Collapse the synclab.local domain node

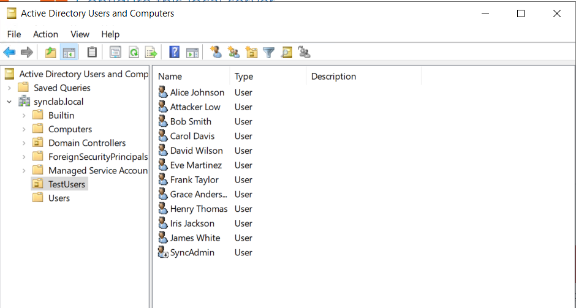tap(10, 102)
